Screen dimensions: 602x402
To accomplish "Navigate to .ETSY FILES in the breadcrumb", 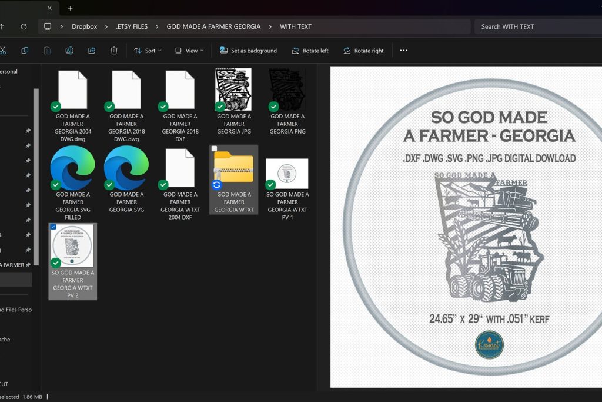I will 132,26.
